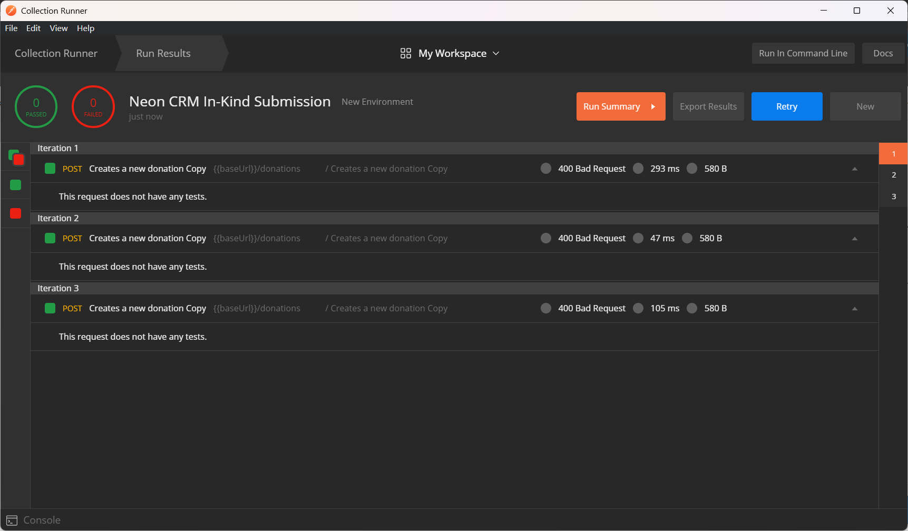Click 400 Bad Request status in Iteration 1
This screenshot has height=531, width=908.
point(592,169)
